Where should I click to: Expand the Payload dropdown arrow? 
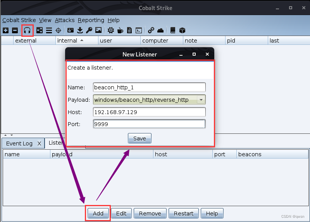point(201,100)
